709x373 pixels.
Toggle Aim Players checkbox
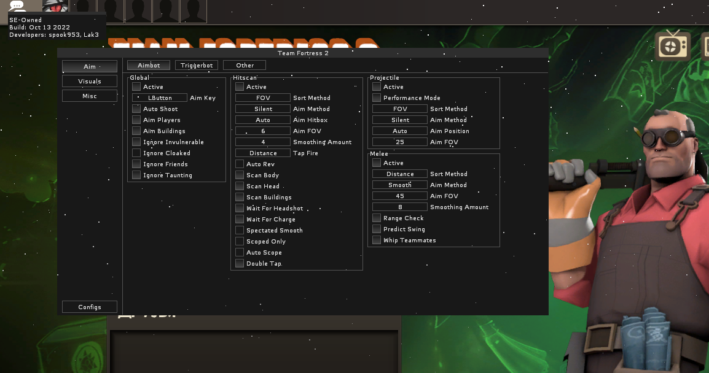tap(136, 120)
